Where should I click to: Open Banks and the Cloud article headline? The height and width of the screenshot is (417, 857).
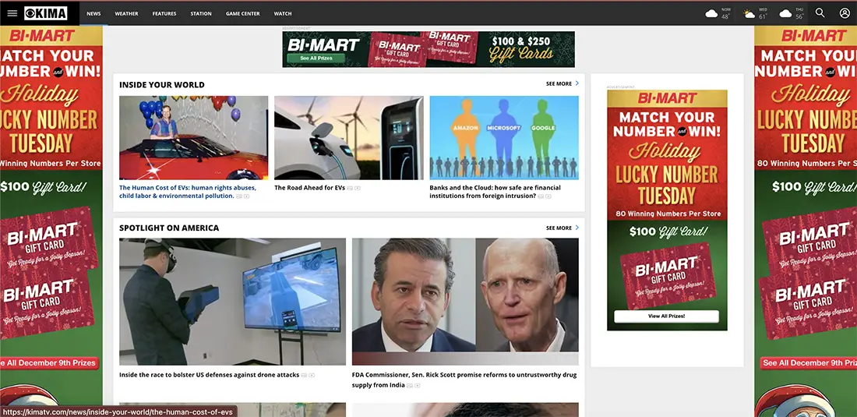pyautogui.click(x=495, y=192)
